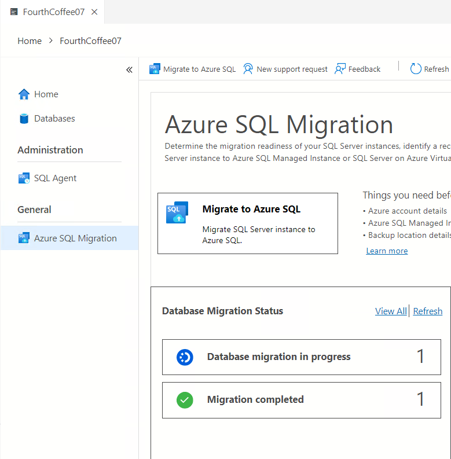Click the Home house icon in sidebar
Screen dimensions: 451x459
pos(24,94)
